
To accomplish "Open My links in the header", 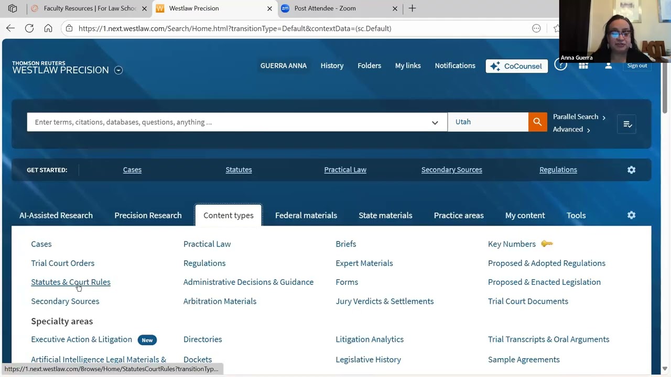I will pyautogui.click(x=408, y=65).
